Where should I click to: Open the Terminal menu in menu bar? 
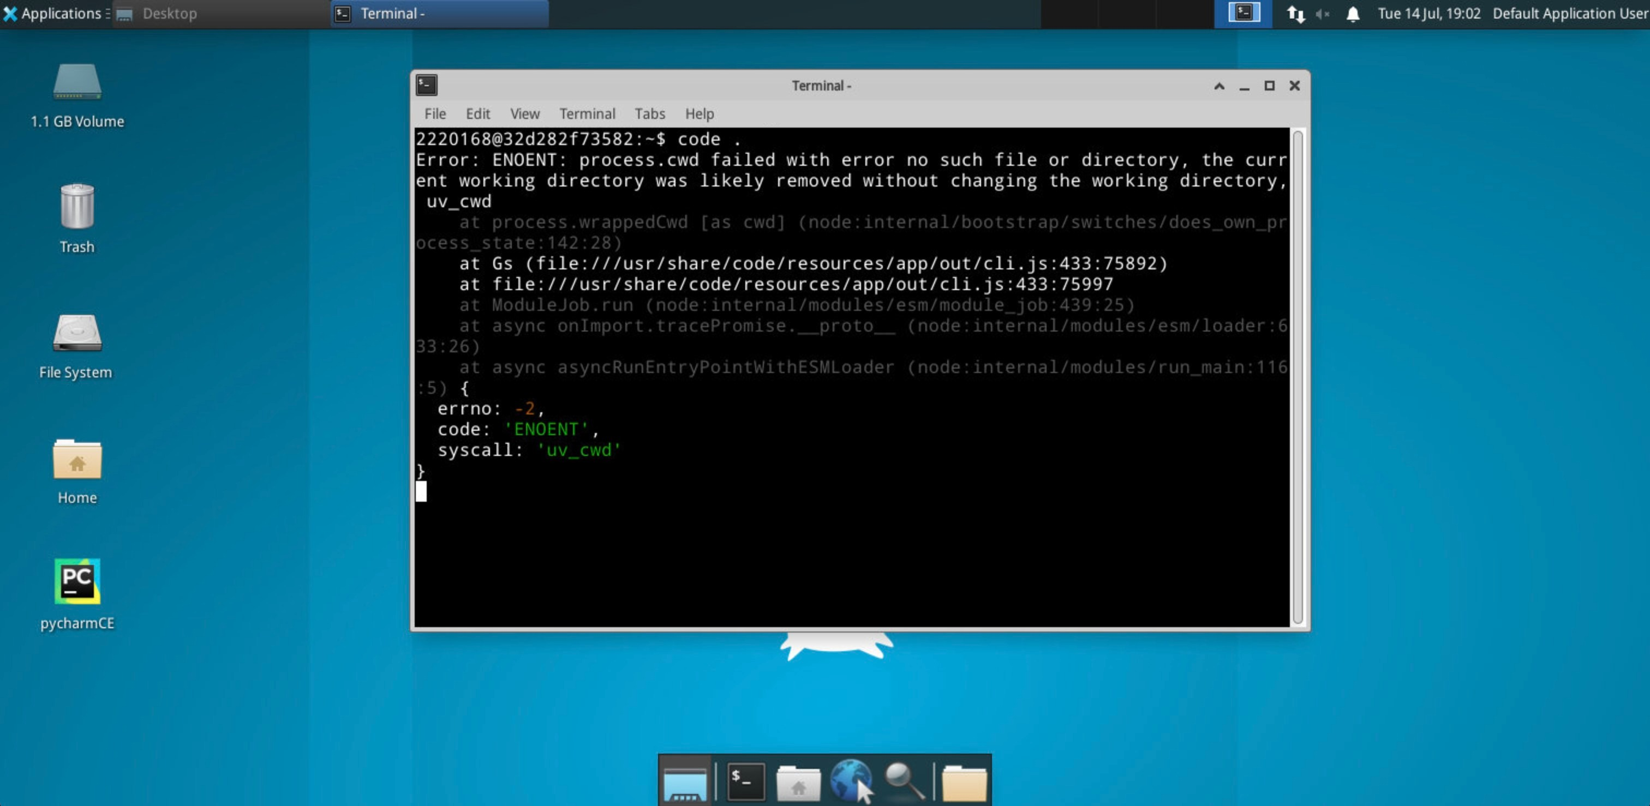587,113
